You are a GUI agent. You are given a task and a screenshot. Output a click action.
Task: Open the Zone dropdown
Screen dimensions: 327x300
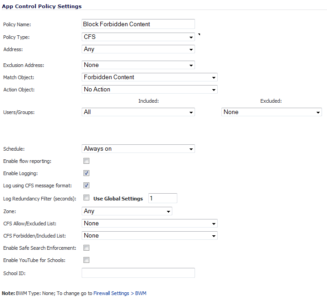[127, 211]
